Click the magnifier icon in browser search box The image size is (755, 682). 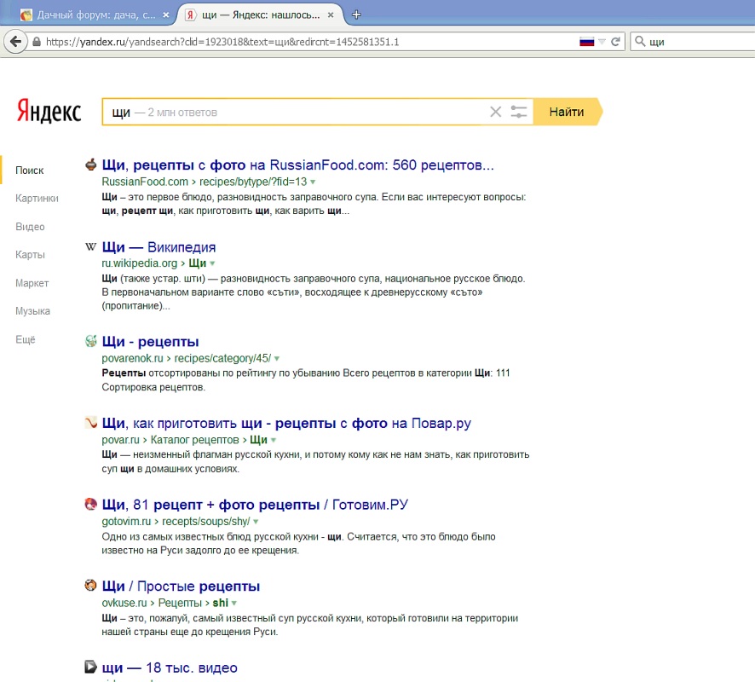pos(640,42)
